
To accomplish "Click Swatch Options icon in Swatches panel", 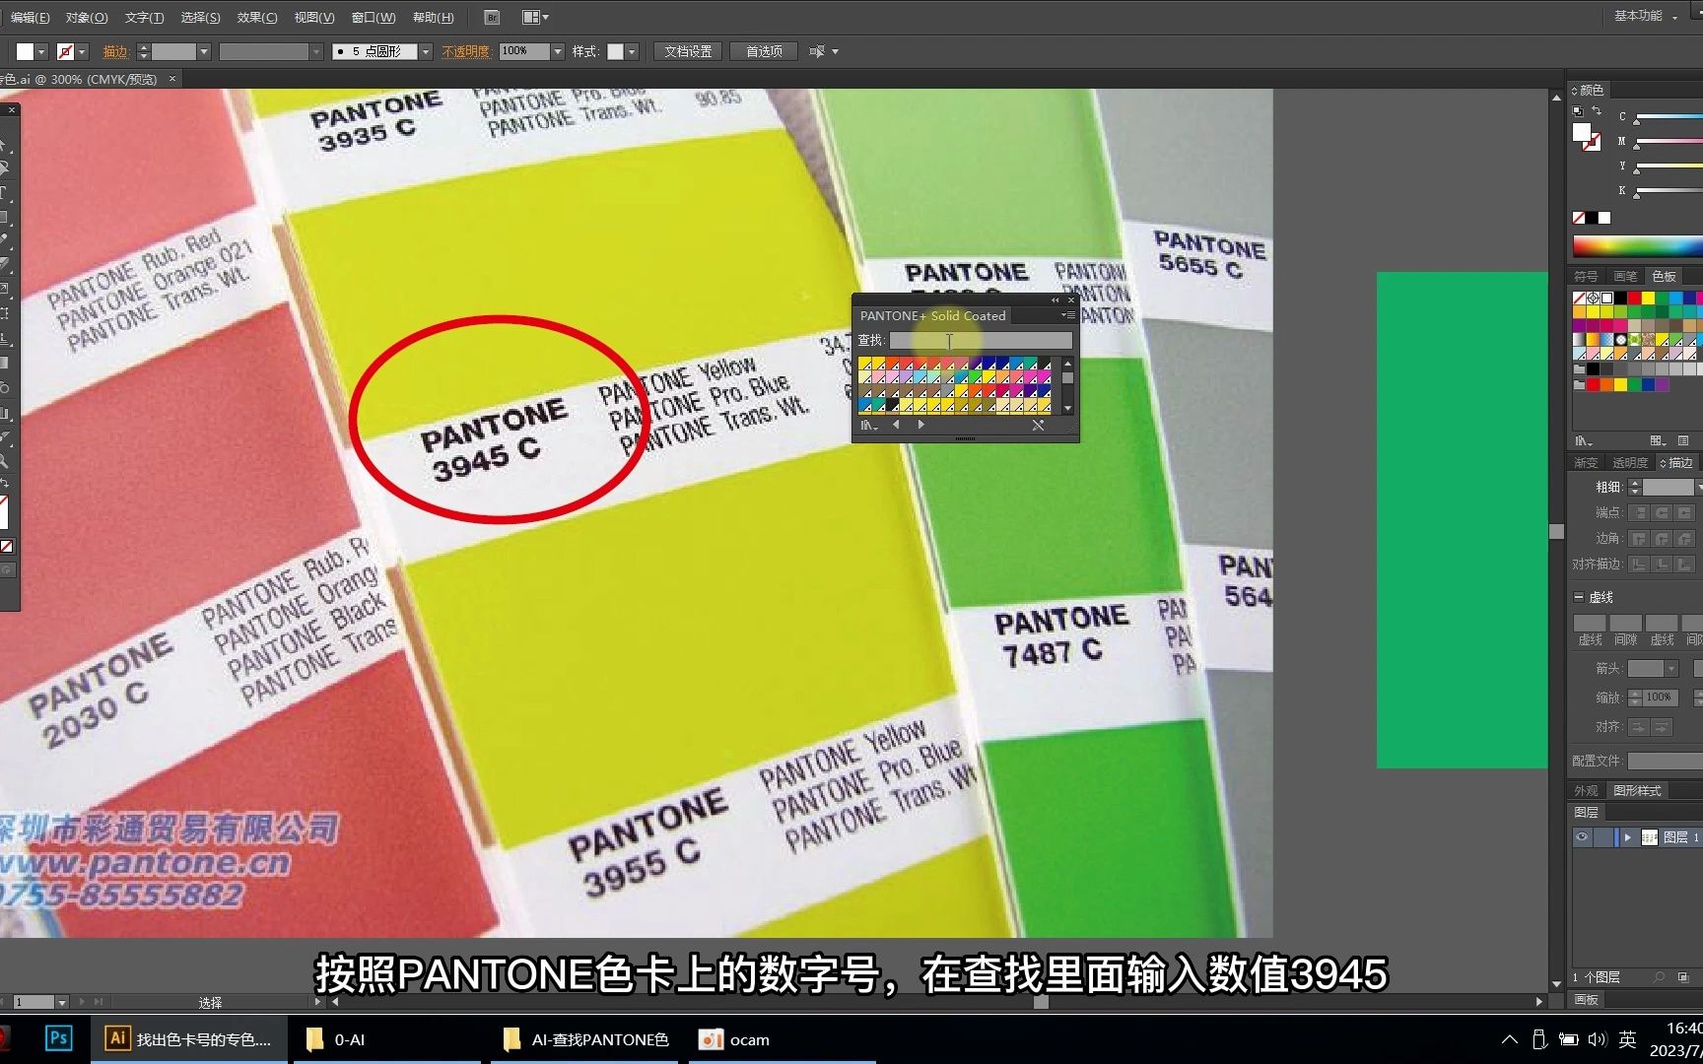I will tap(1683, 441).
